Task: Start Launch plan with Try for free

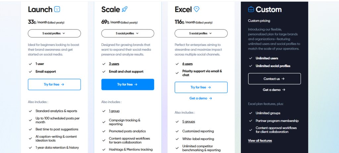Action: tap(54, 85)
